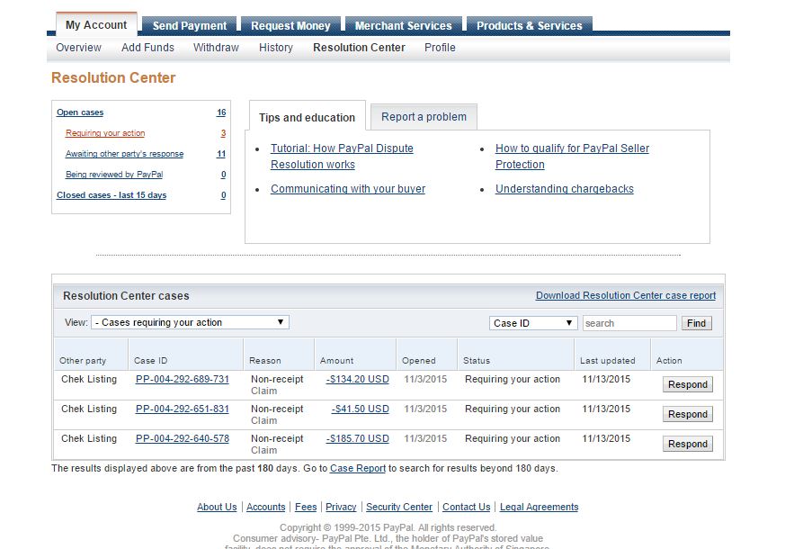Screen dimensions: 803x549
Task: Go to the Merchant Services tab
Action: pos(404,25)
